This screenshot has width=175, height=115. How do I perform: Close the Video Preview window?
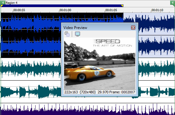(x=133, y=27)
